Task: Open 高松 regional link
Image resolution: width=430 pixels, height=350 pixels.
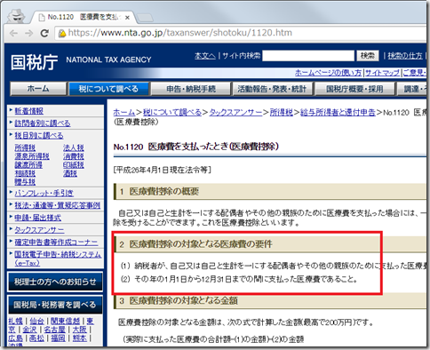Action: coord(36,338)
